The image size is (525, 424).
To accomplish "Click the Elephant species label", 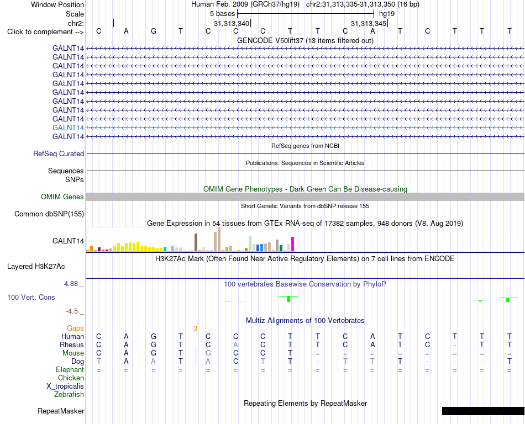I will coord(70,369).
